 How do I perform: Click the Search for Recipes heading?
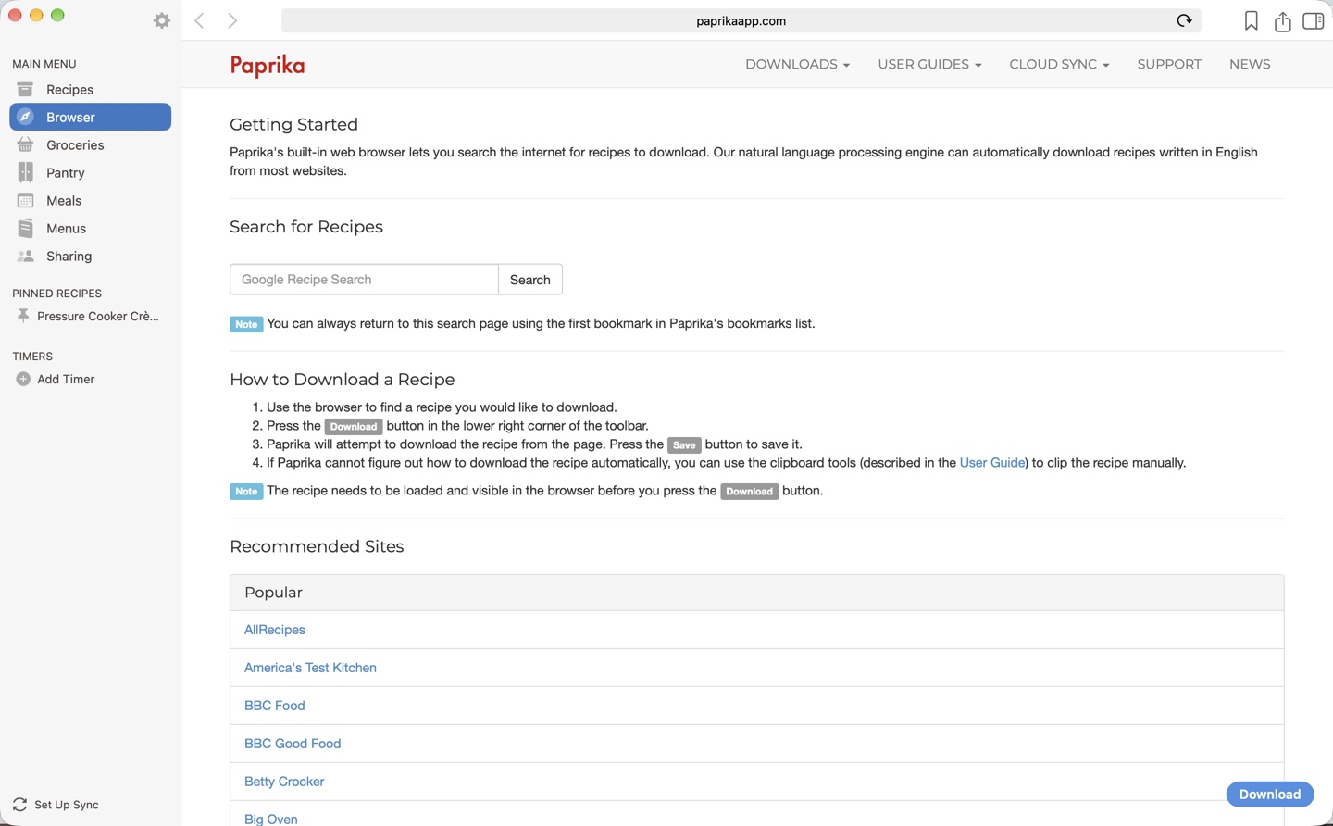(306, 227)
